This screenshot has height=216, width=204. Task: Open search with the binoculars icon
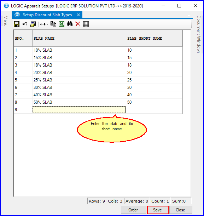tap(70, 24)
